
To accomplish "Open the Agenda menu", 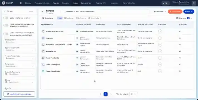I will click(x=56, y=3).
